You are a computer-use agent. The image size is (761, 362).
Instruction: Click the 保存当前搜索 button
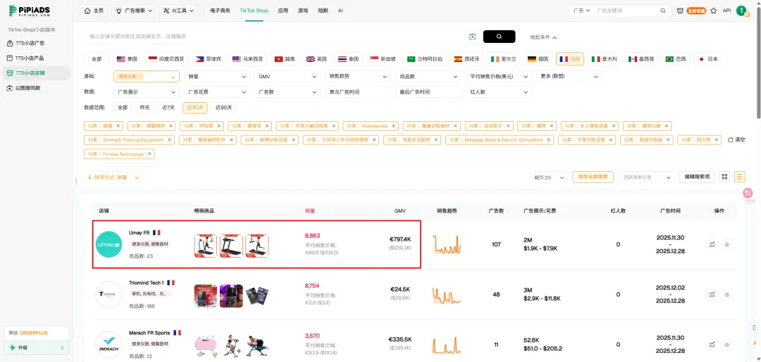pyautogui.click(x=593, y=177)
